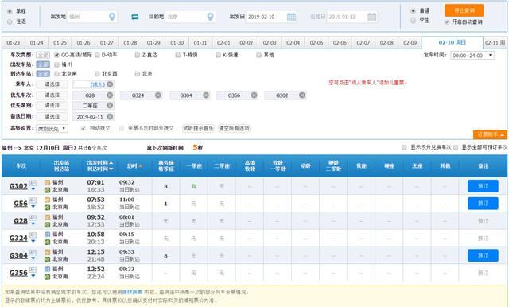Expand G302 train stop details arrow

tap(33, 189)
